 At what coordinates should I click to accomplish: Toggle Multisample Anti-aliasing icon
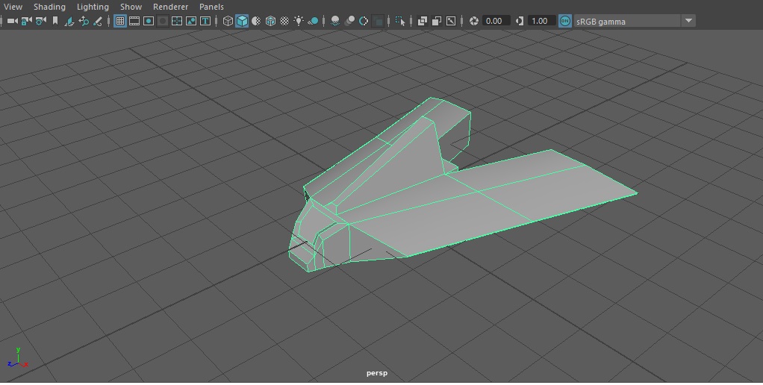[x=364, y=21]
